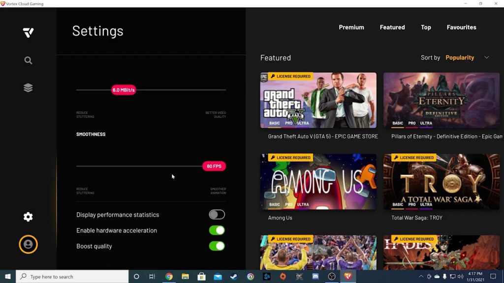Open Discord from the taskbar
This screenshot has width=504, height=283.
[x=315, y=277]
